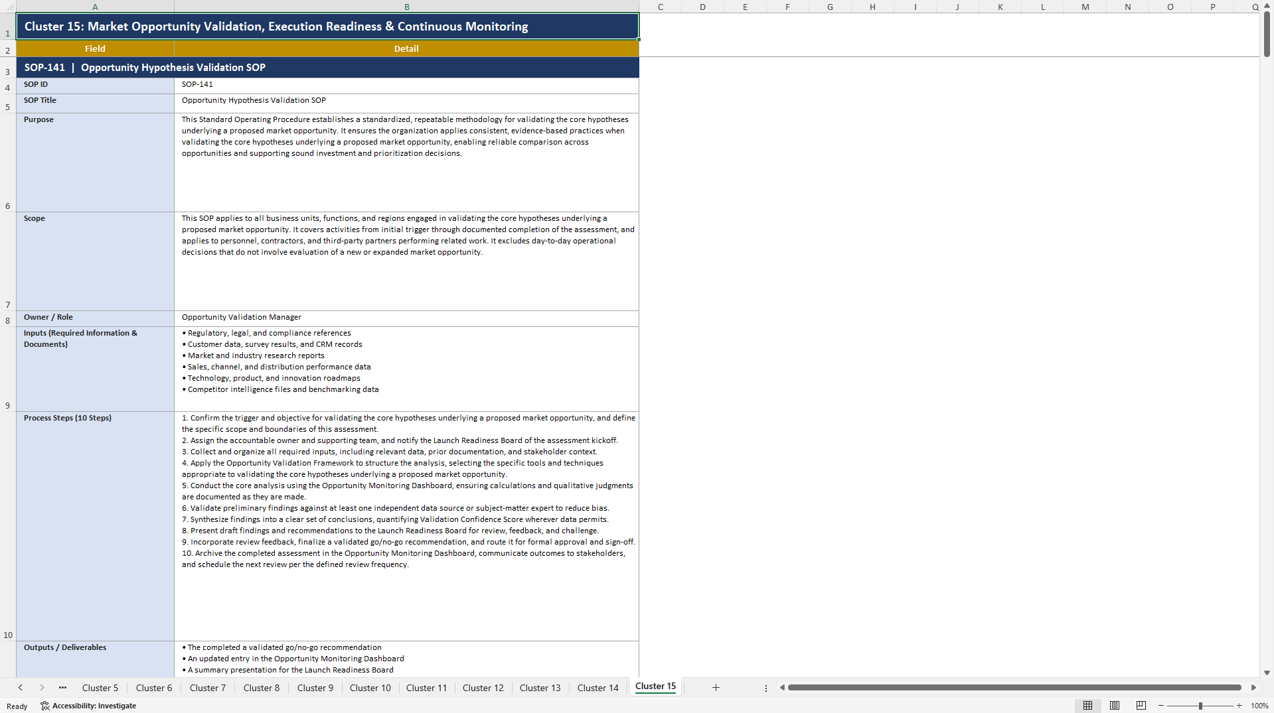This screenshot has width=1274, height=713.
Task: Select row 6 header
Action: coord(8,162)
